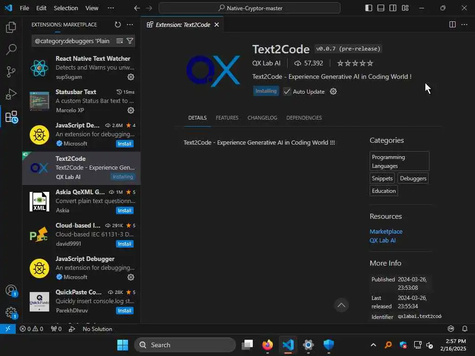Go back with the navigation arrow
Viewport: 475px width, 356px height.
[x=137, y=8]
